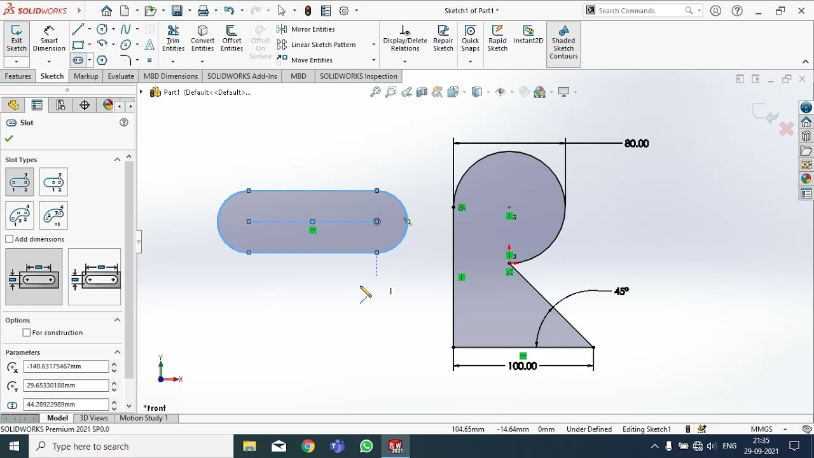Collapse the Slot Types section
Viewport: 814px width, 458px height.
coord(117,160)
